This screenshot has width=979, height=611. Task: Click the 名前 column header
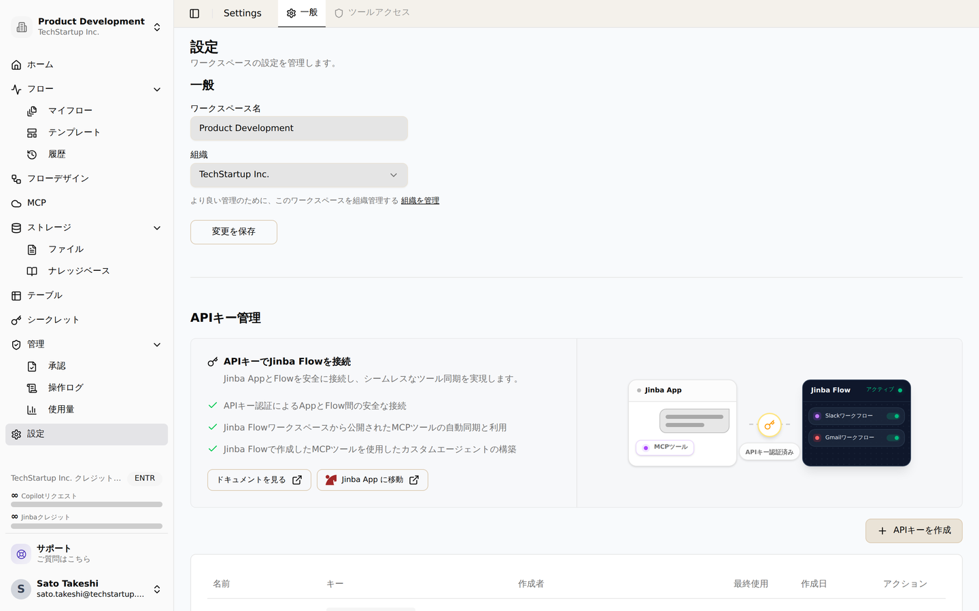click(x=222, y=584)
